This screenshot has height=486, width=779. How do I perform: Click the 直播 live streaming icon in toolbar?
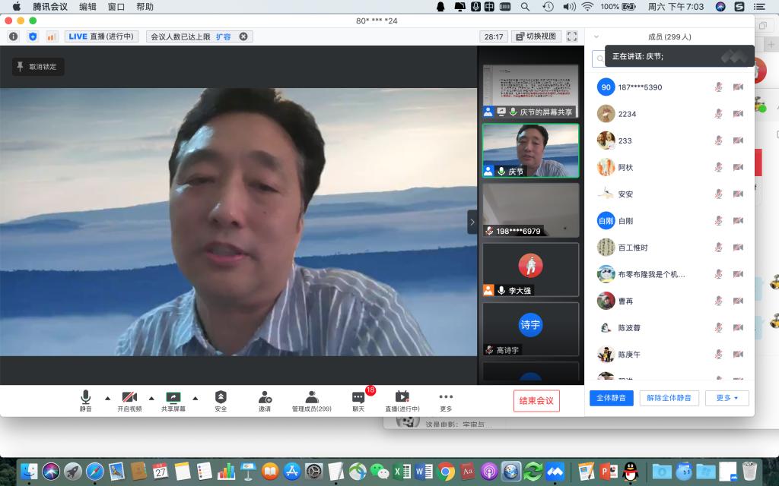click(402, 399)
